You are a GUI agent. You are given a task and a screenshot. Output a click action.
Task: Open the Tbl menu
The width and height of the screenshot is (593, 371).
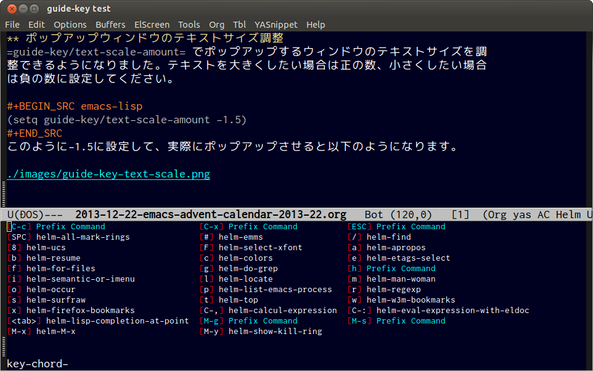[x=239, y=25]
